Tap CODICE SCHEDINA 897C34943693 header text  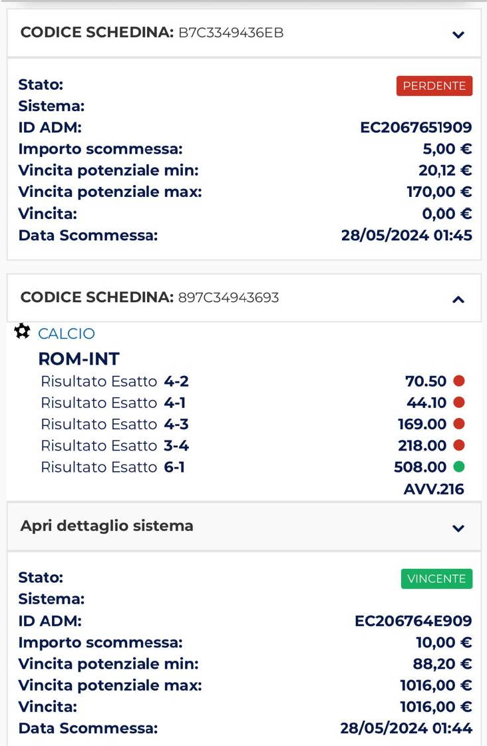[x=149, y=297]
